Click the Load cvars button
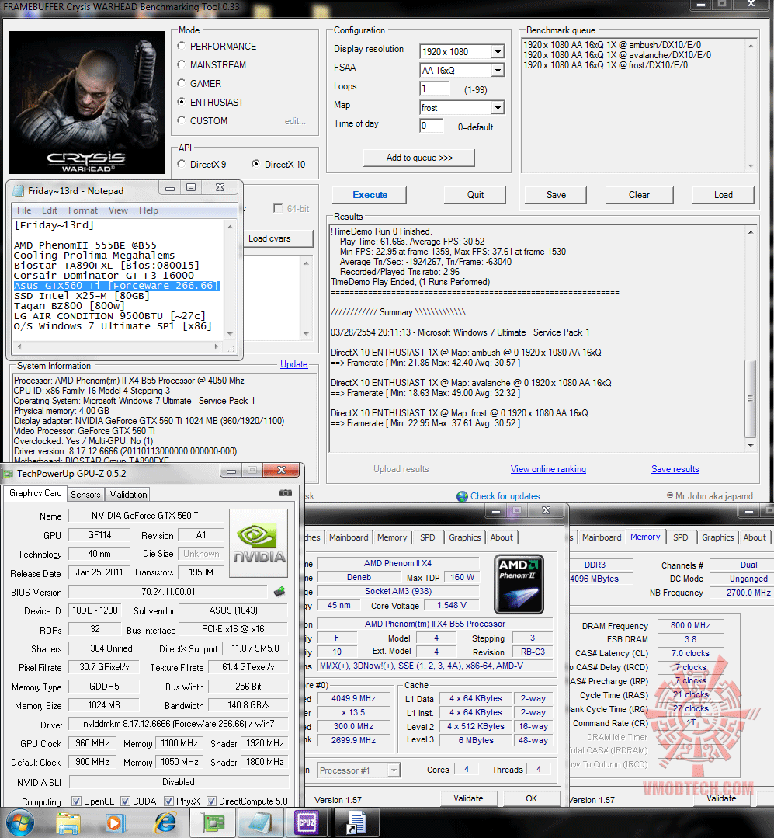The width and height of the screenshot is (774, 838). pyautogui.click(x=278, y=238)
